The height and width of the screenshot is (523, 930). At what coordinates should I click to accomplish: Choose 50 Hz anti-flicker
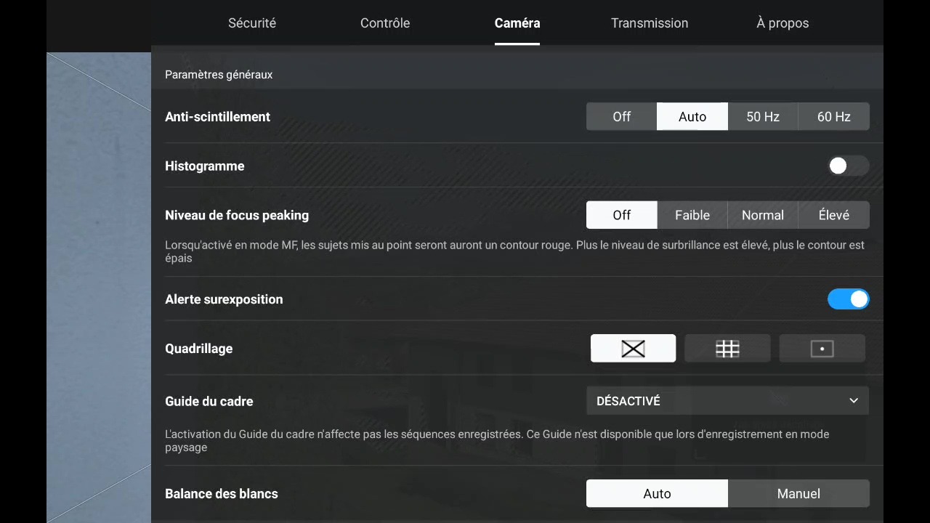tap(763, 116)
